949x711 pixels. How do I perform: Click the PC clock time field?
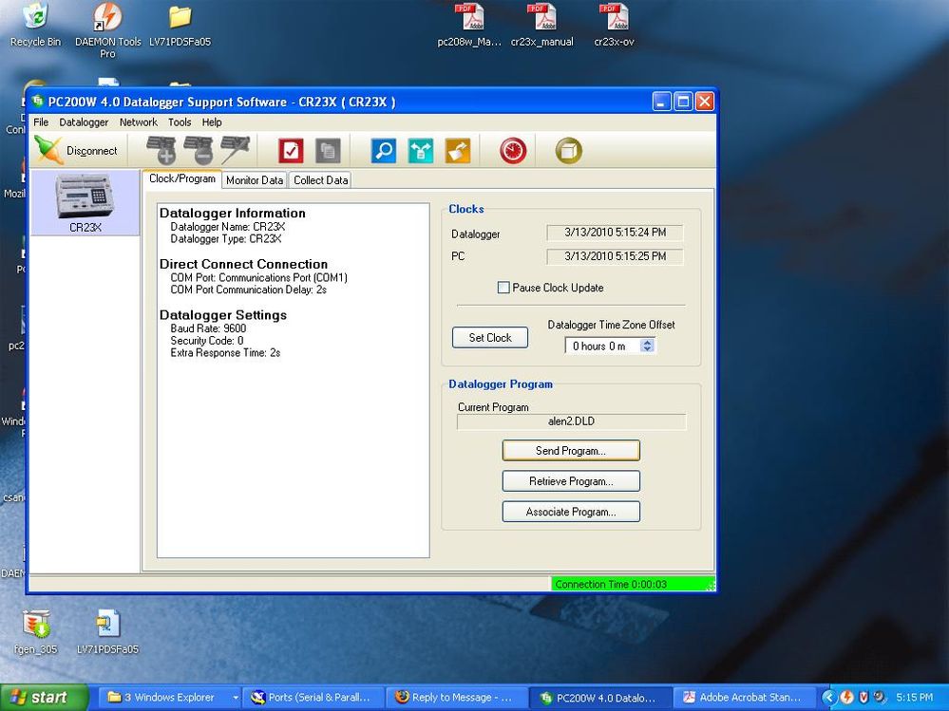[x=615, y=256]
